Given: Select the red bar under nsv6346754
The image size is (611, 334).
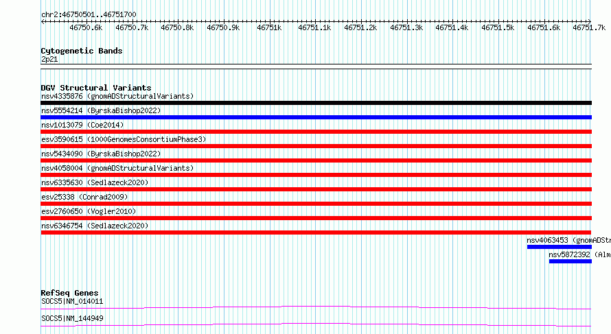Looking at the screenshot, I should coord(316,232).
